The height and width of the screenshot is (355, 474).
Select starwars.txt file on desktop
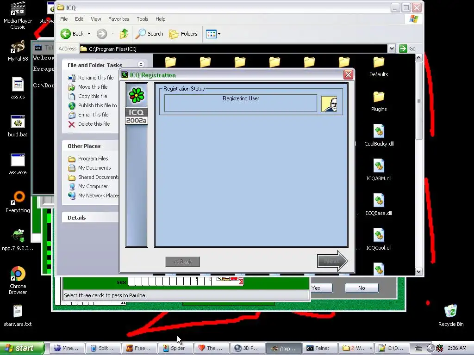coord(18,316)
